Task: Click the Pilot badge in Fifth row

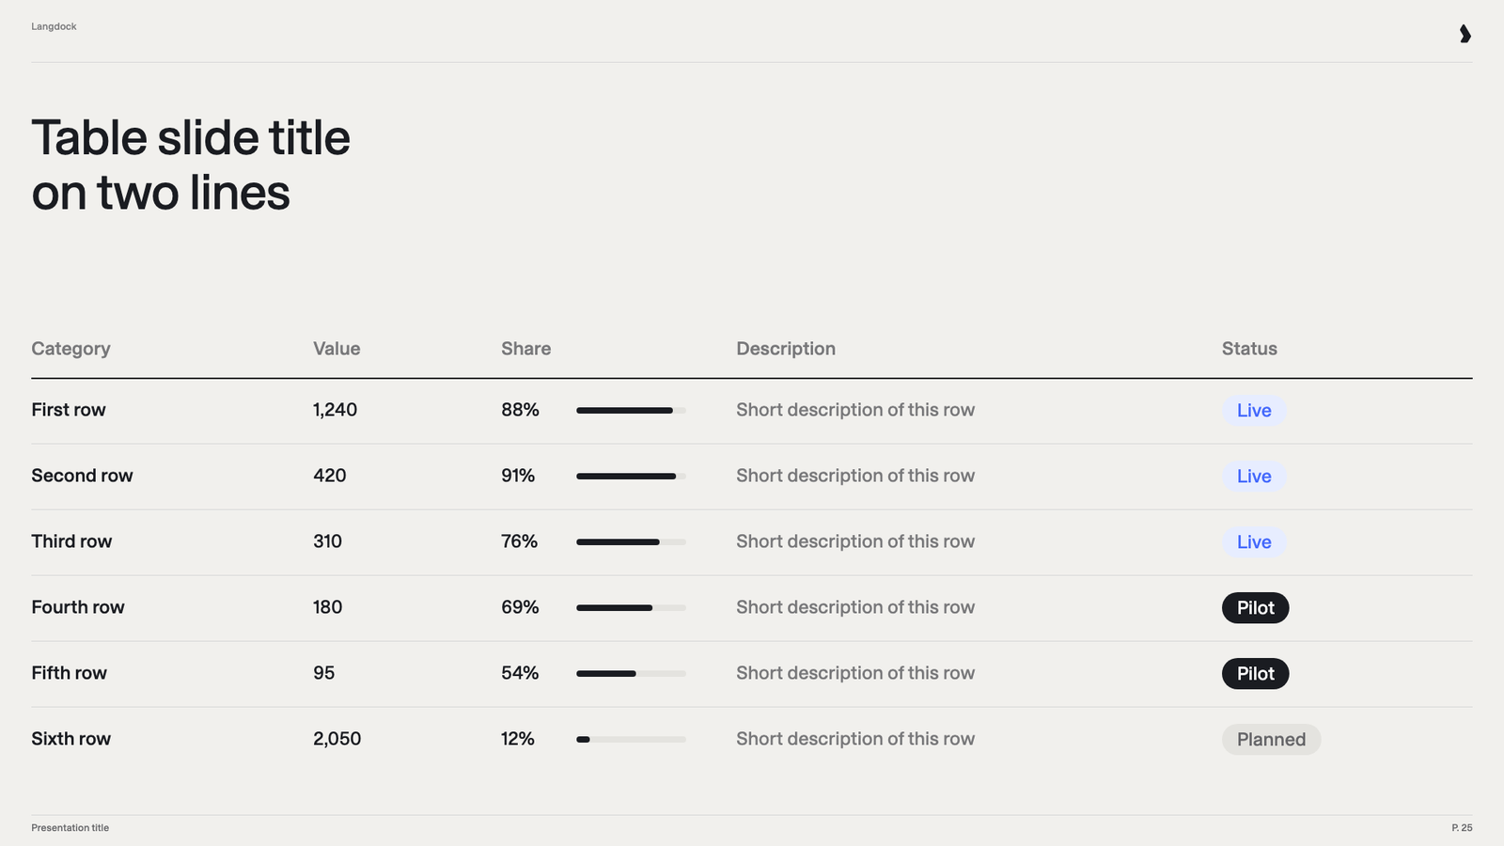Action: click(1256, 674)
